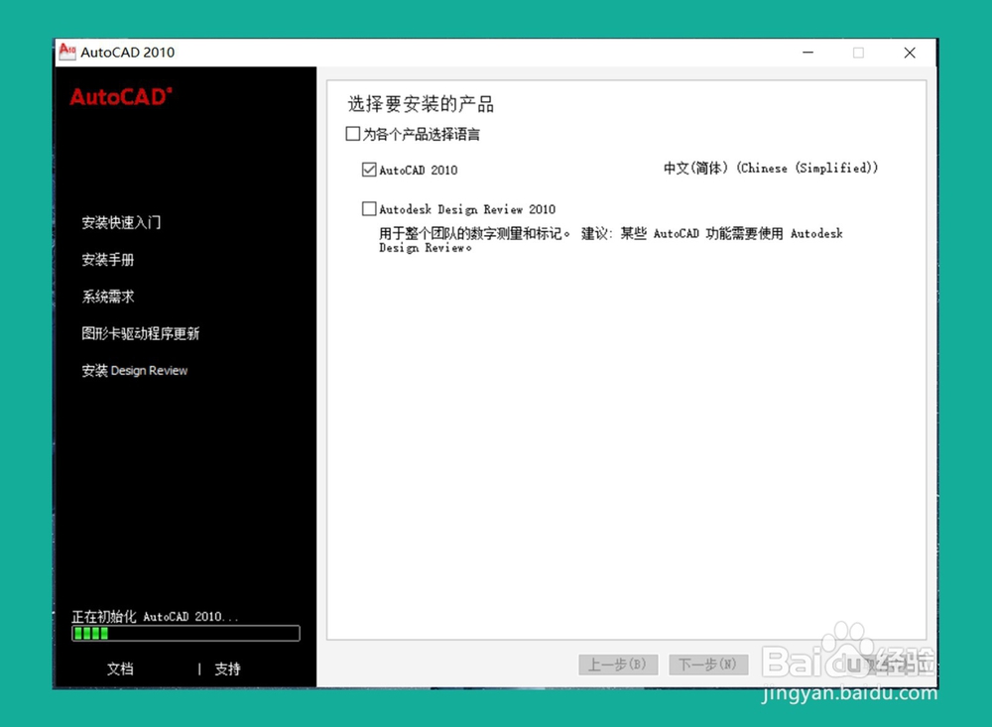Minimize the AutoCAD 2010 installer window
The width and height of the screenshot is (992, 727).
click(807, 53)
